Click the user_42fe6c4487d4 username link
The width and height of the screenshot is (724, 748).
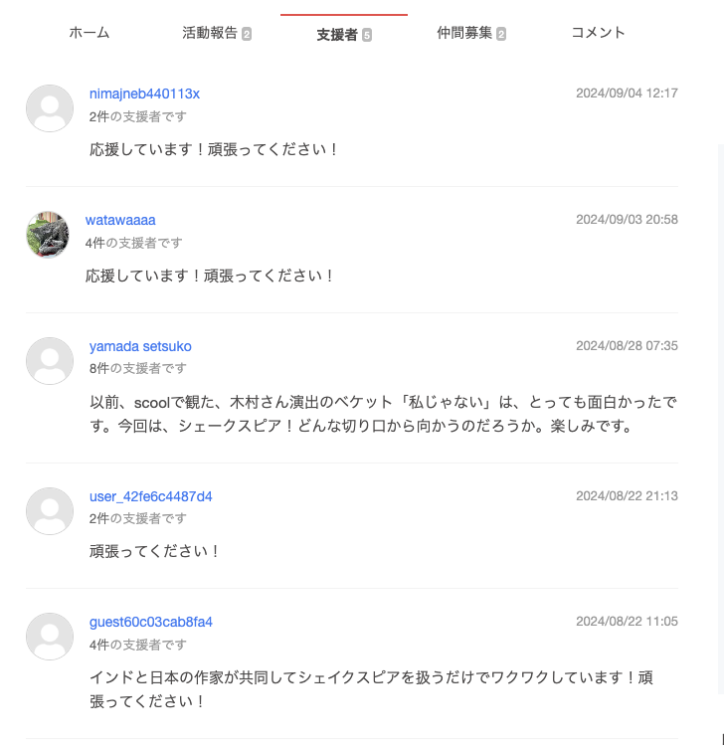[x=150, y=496]
